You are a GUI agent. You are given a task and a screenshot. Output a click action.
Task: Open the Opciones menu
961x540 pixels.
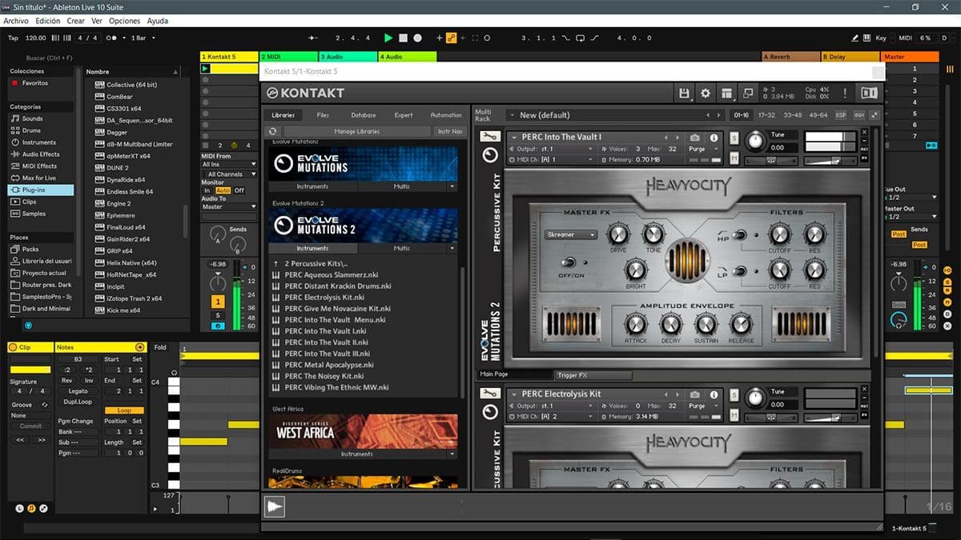pos(125,21)
